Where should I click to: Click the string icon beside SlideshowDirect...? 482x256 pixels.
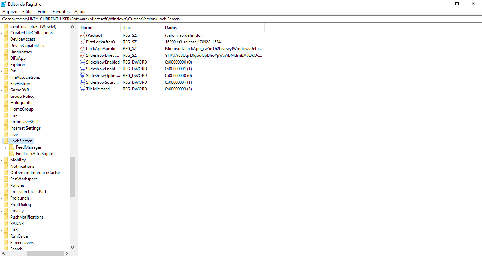click(x=83, y=55)
